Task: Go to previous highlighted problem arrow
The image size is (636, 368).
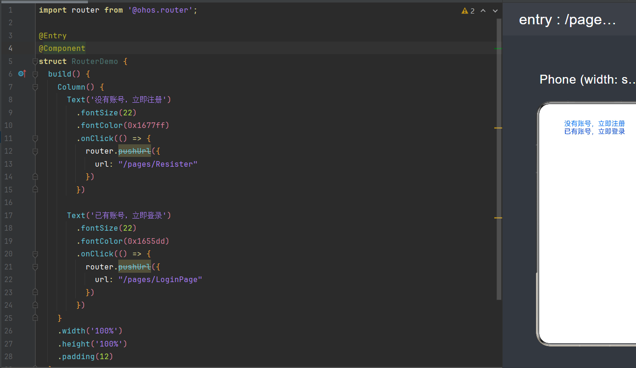Action: 484,11
